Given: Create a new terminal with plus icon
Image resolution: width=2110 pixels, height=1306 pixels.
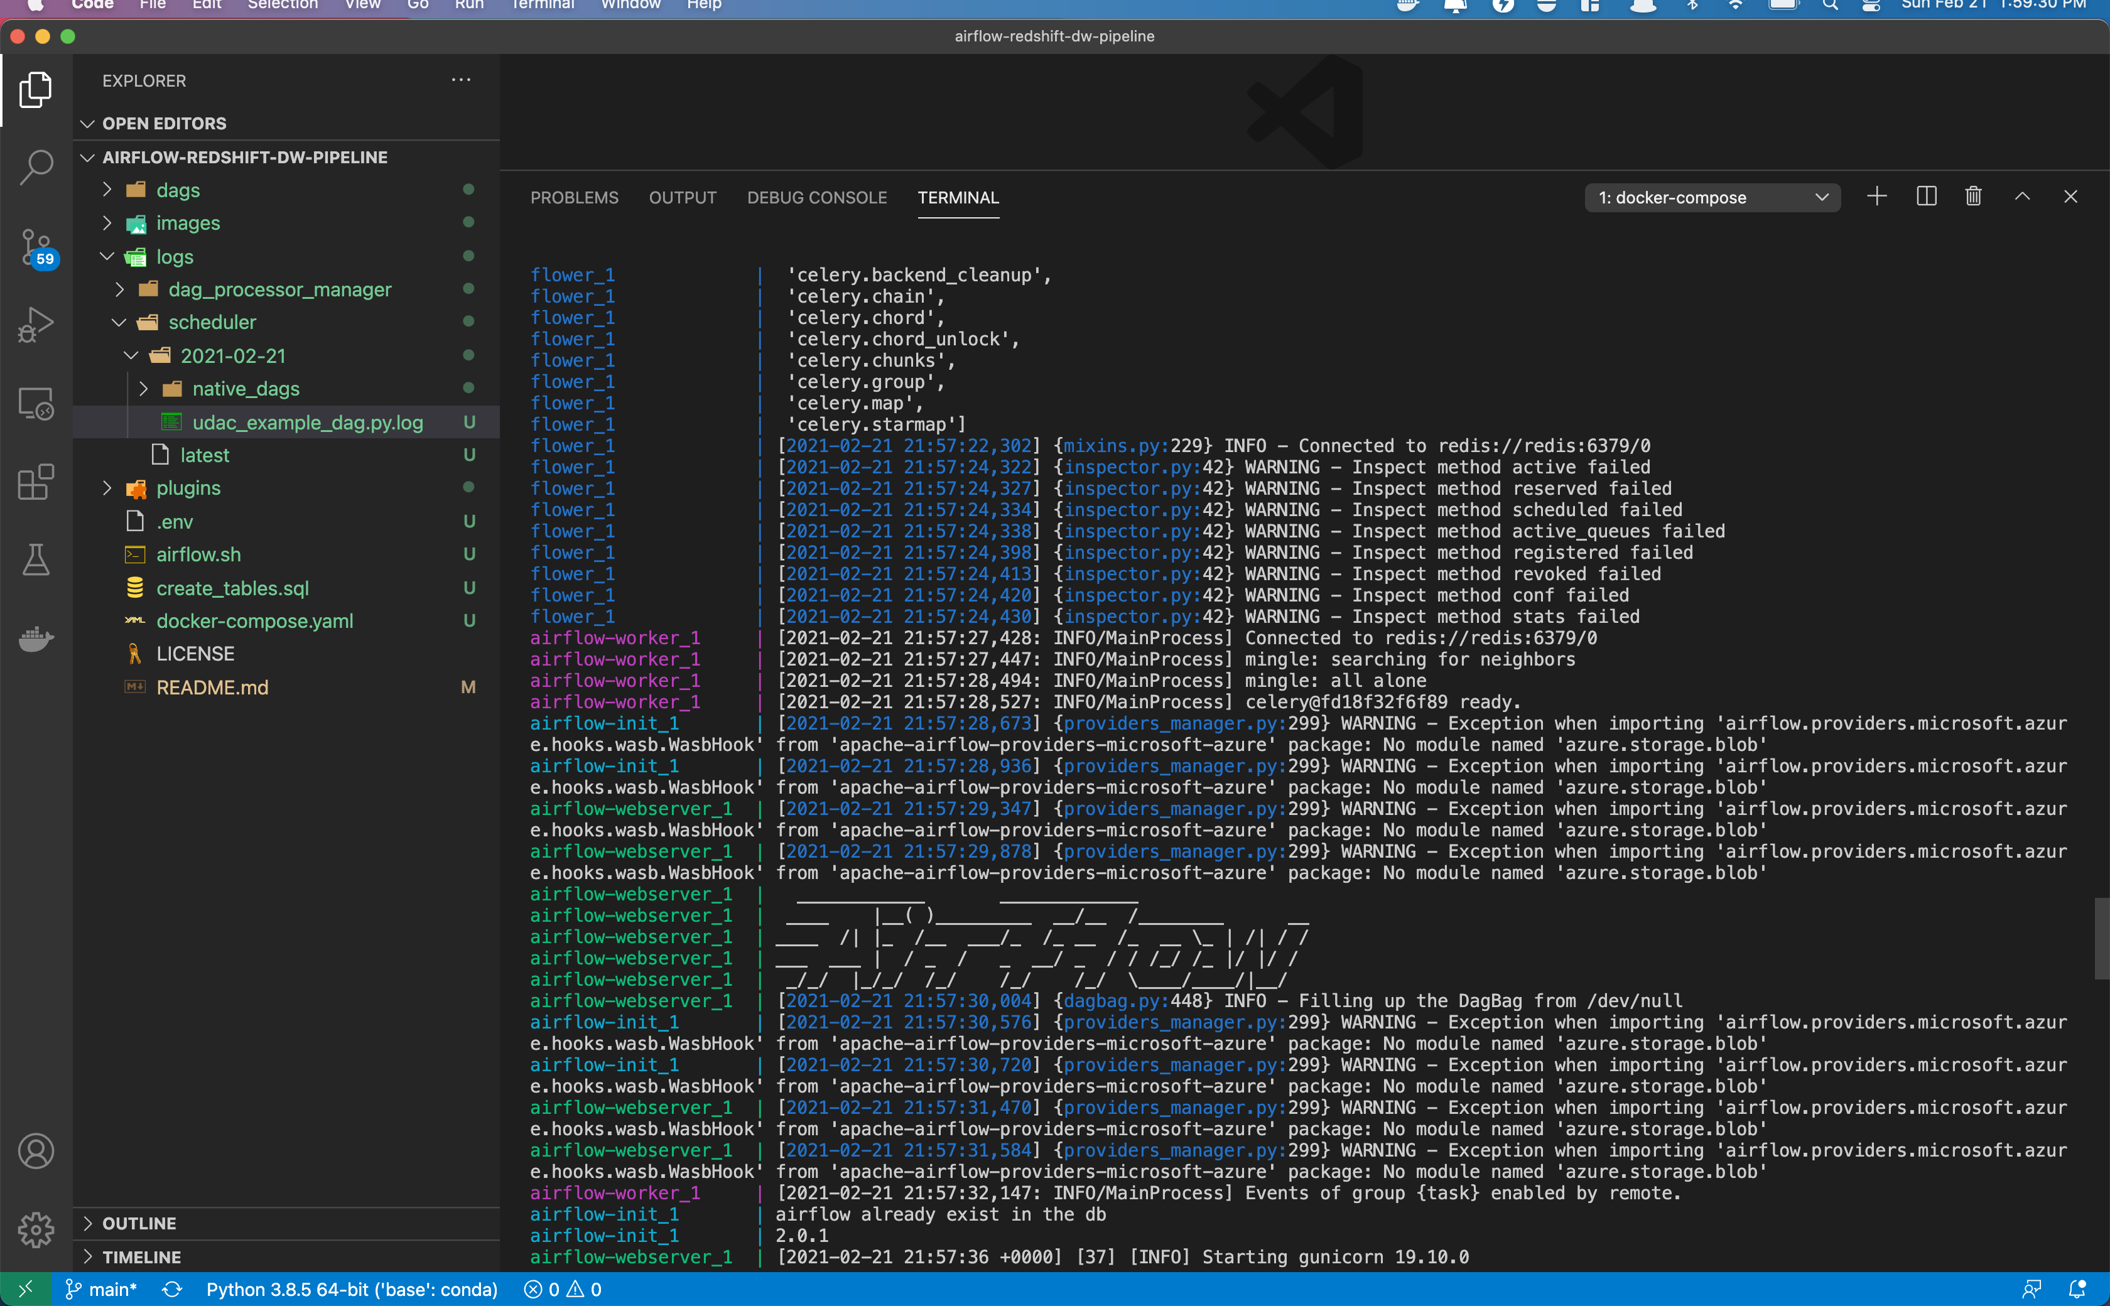Looking at the screenshot, I should tap(1876, 197).
